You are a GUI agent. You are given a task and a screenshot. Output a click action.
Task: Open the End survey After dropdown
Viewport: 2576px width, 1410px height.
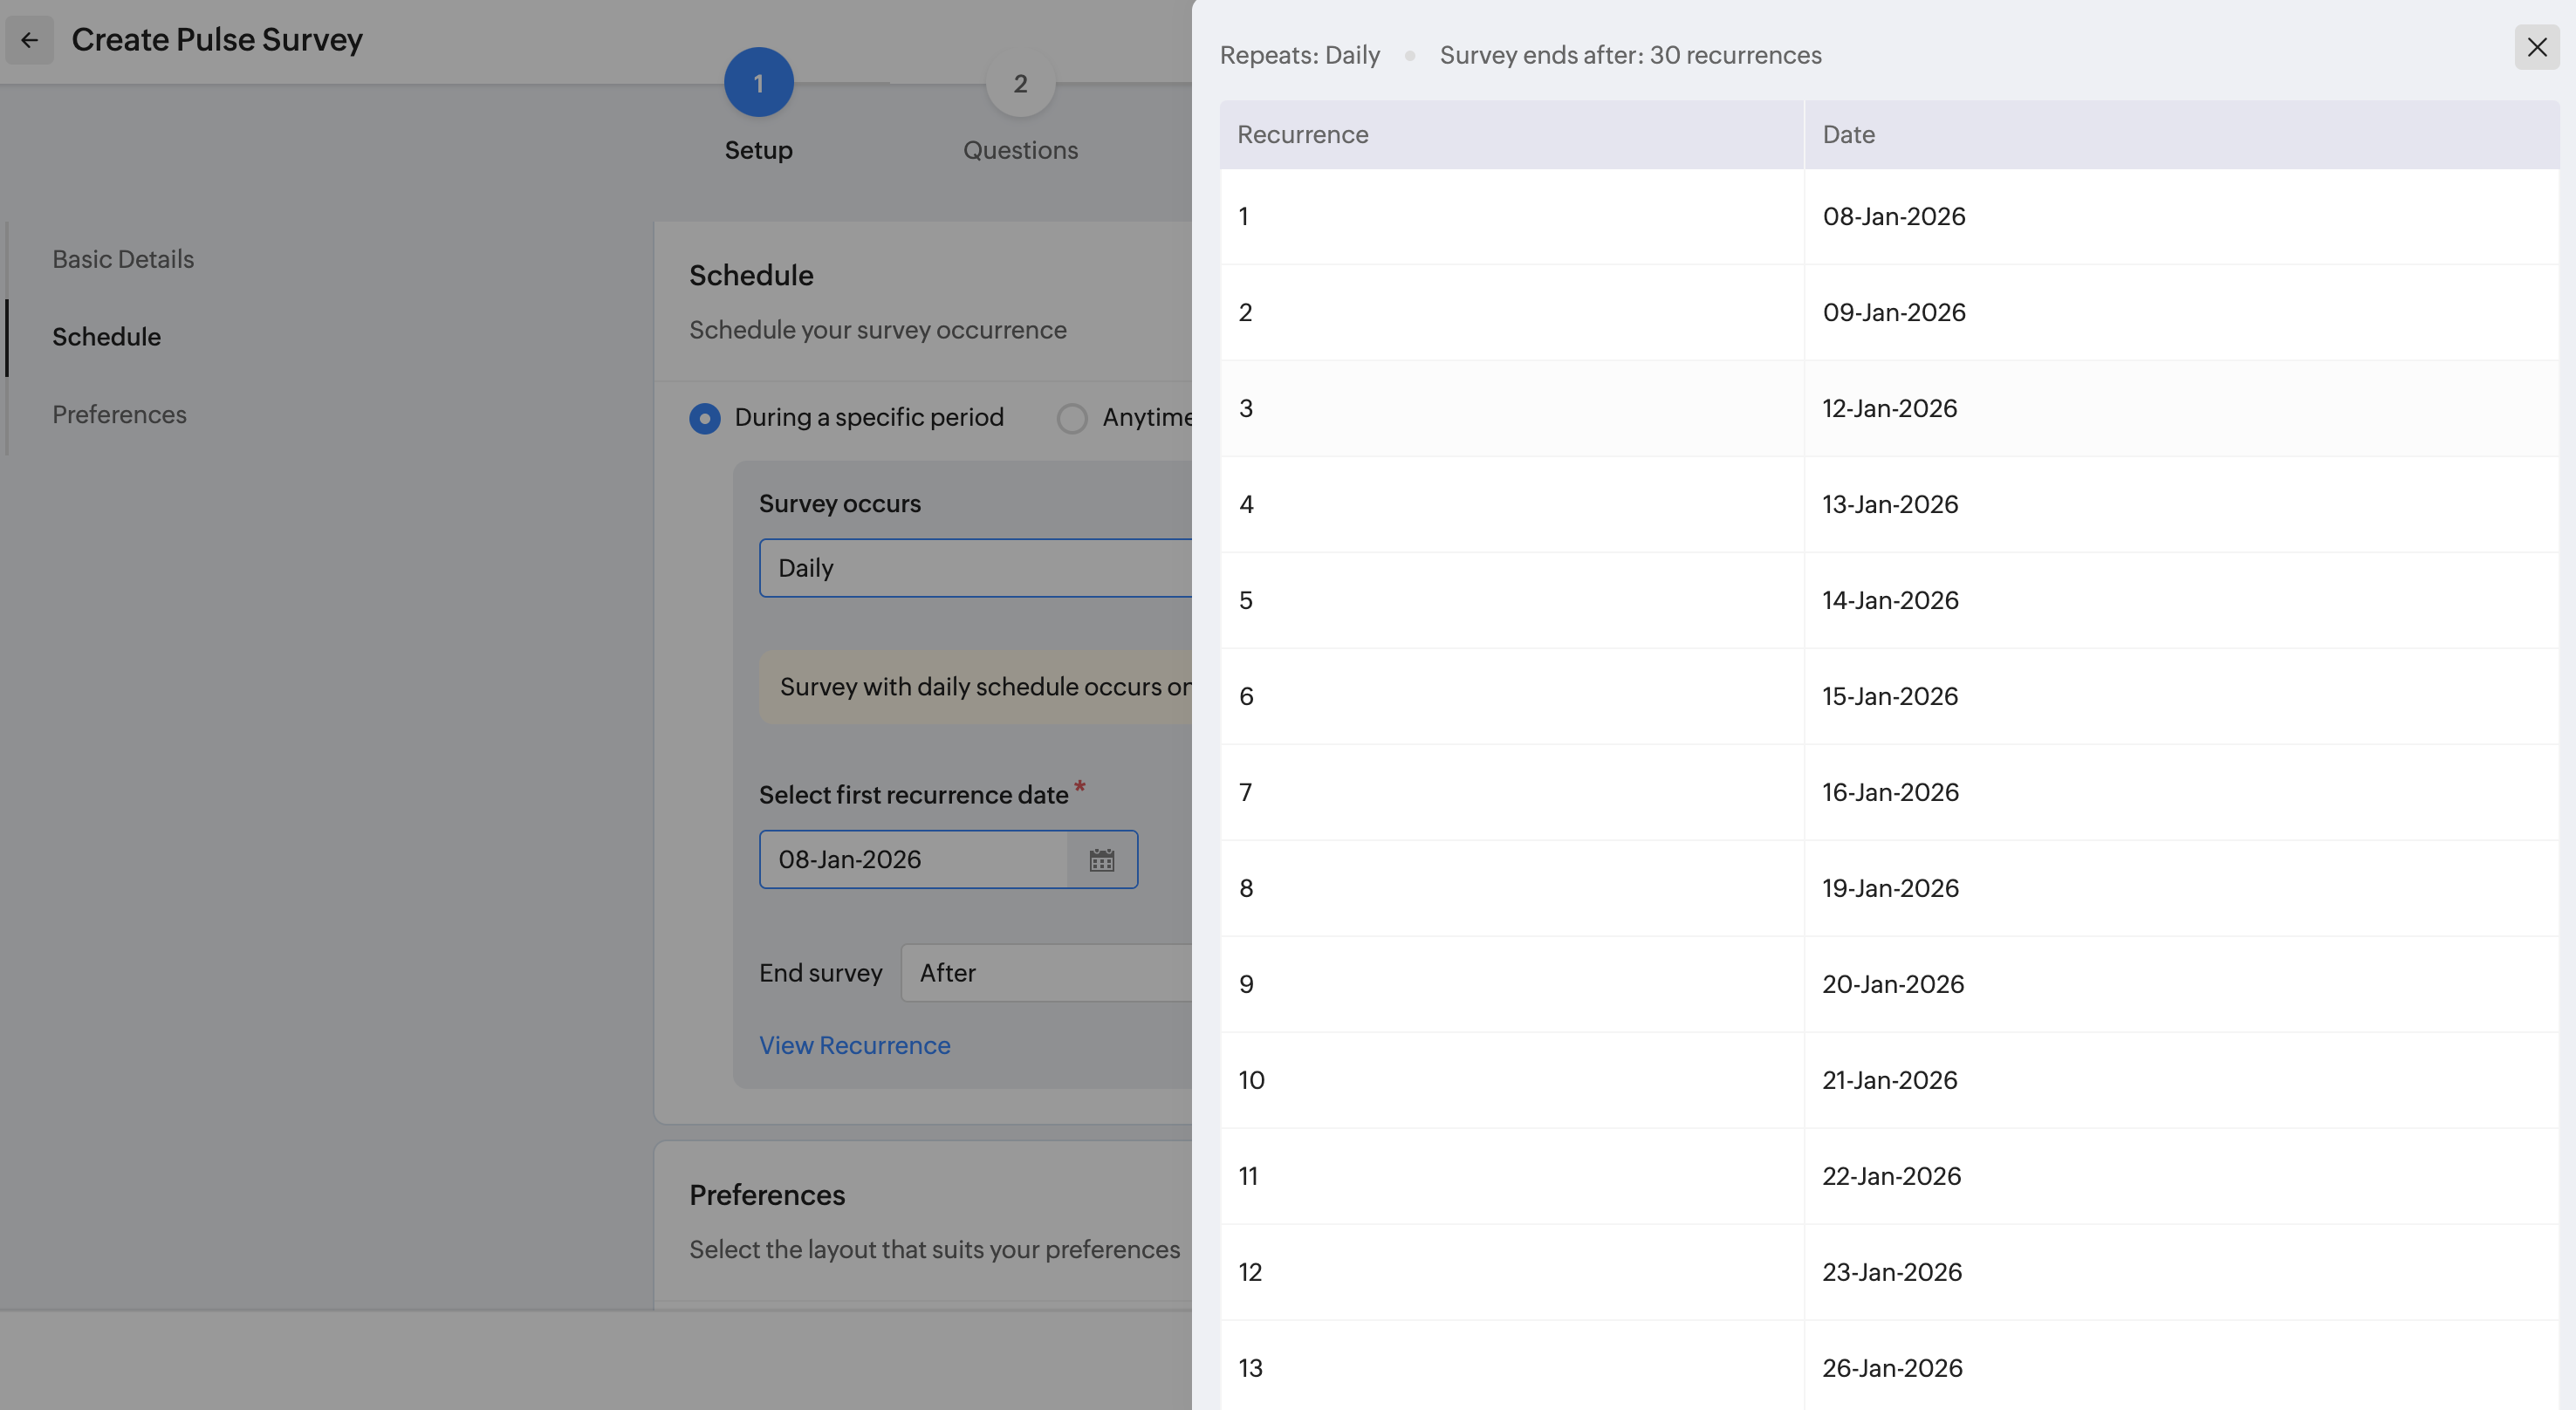1045,973
